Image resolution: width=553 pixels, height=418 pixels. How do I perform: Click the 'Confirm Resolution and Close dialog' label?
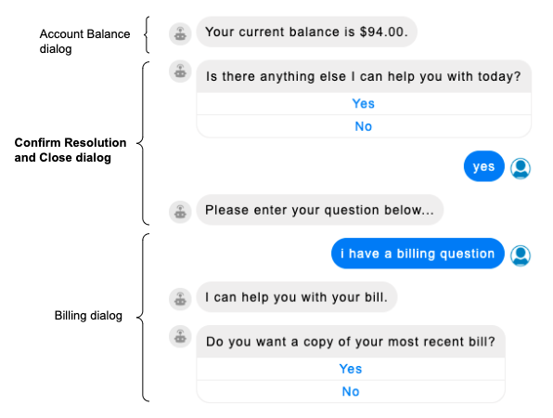click(x=71, y=150)
